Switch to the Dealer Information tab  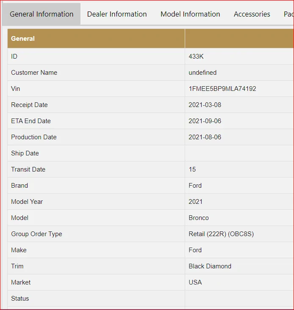click(117, 14)
